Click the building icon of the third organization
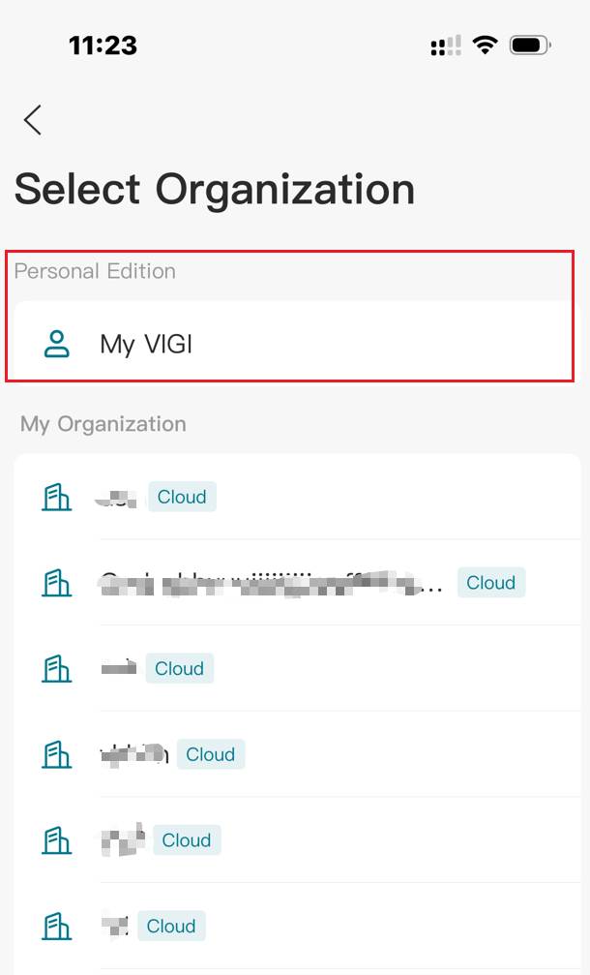Image resolution: width=590 pixels, height=975 pixels. point(56,668)
